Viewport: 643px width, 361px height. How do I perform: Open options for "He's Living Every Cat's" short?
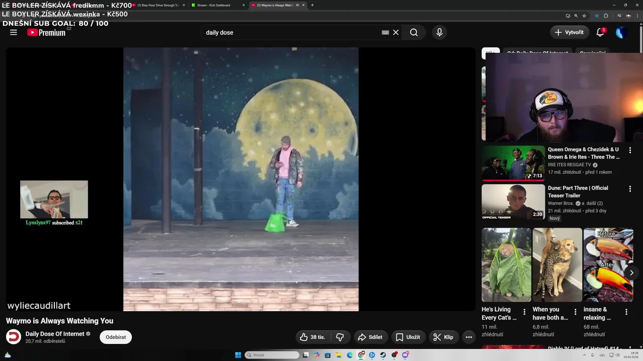coord(524,312)
